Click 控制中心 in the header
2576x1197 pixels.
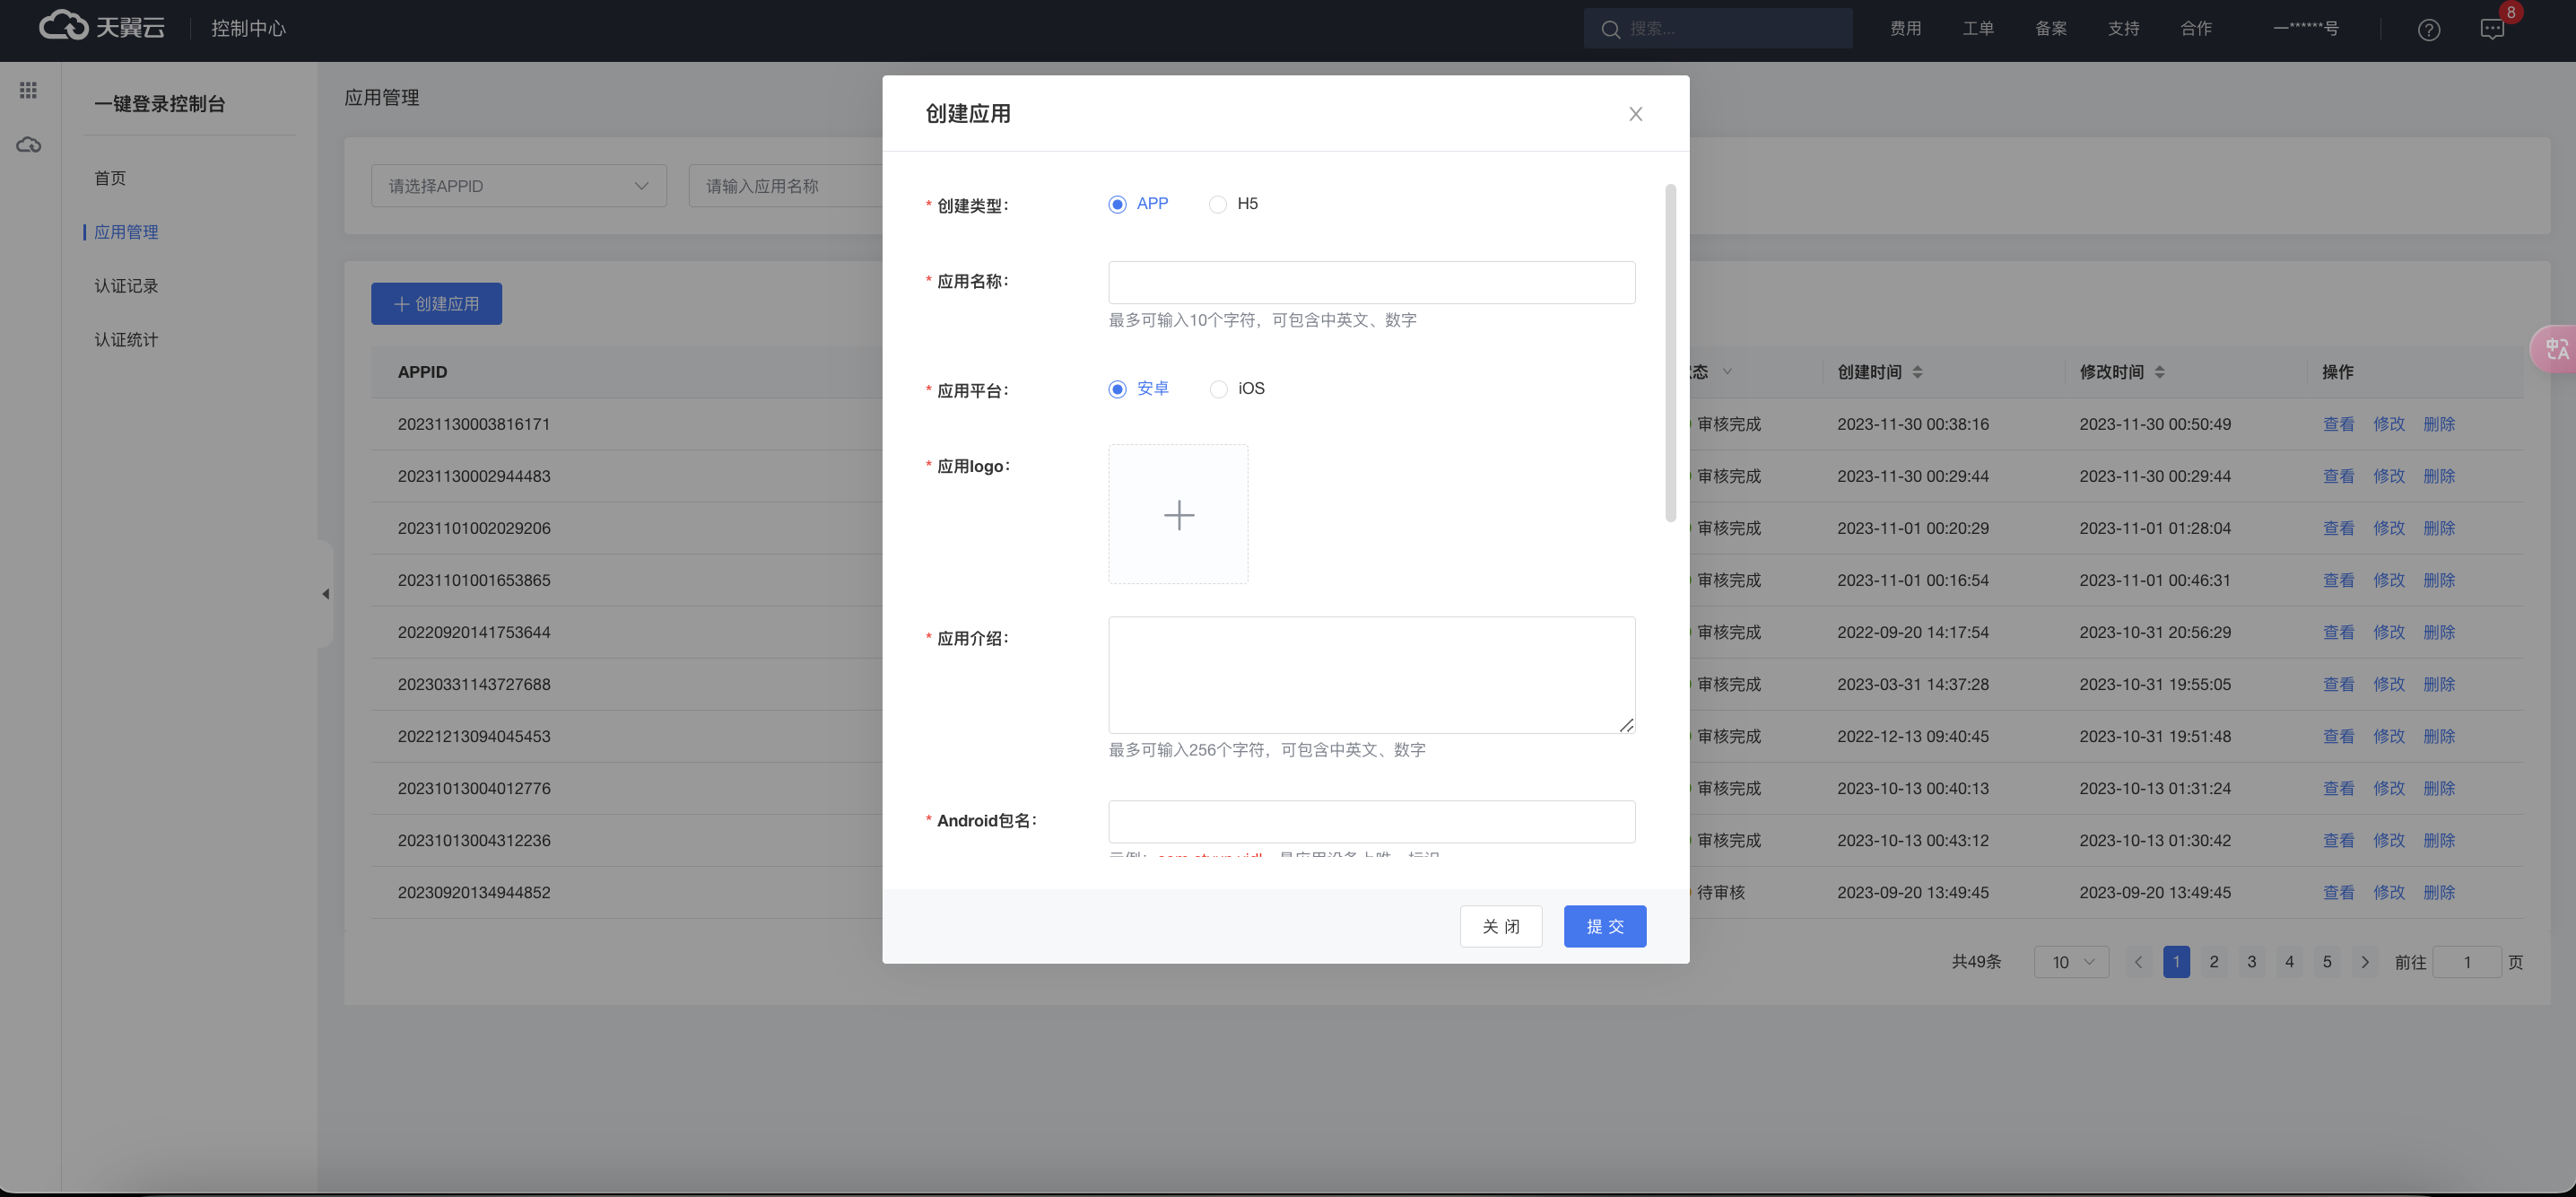point(248,29)
